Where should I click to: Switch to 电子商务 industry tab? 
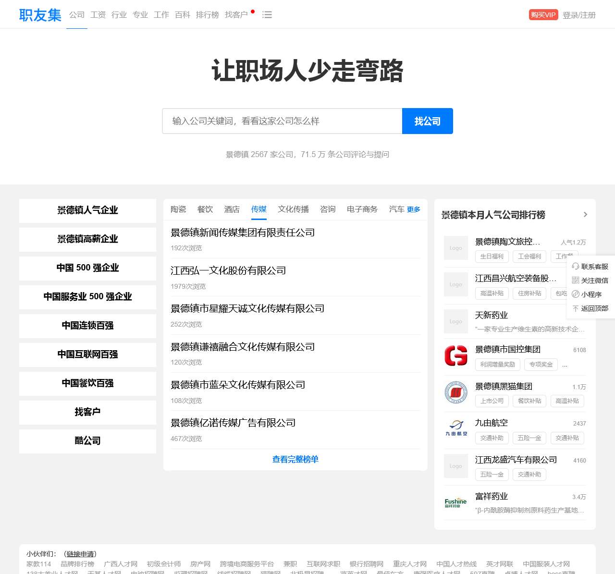(362, 209)
